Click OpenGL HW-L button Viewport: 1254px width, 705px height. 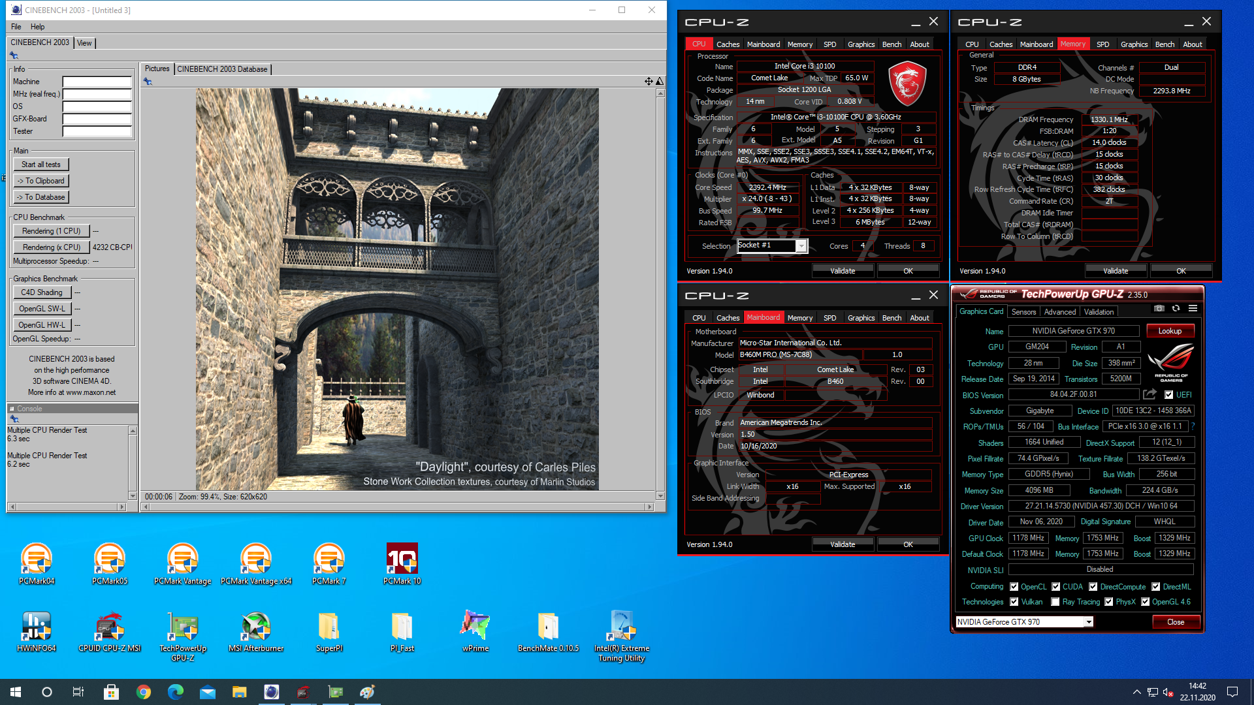pos(42,324)
